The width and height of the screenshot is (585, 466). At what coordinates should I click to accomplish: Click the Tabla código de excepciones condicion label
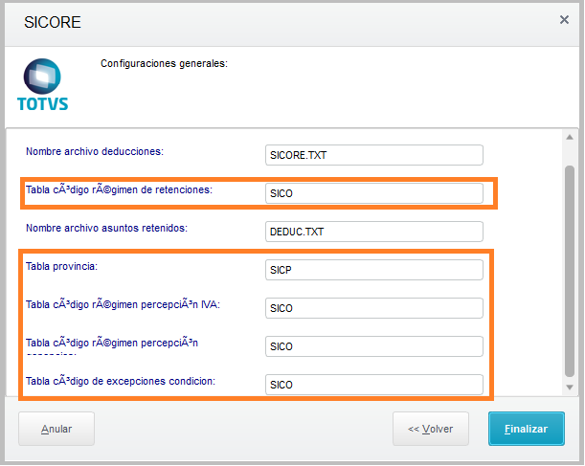(121, 381)
